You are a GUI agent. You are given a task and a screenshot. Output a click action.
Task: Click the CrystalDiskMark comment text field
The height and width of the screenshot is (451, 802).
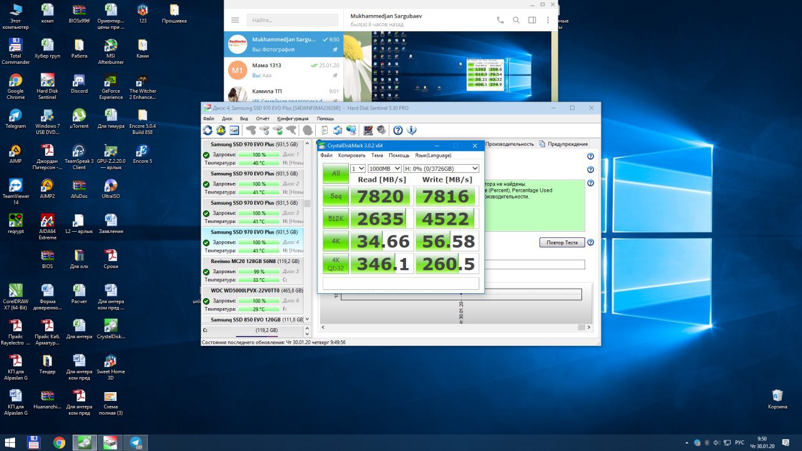point(400,283)
